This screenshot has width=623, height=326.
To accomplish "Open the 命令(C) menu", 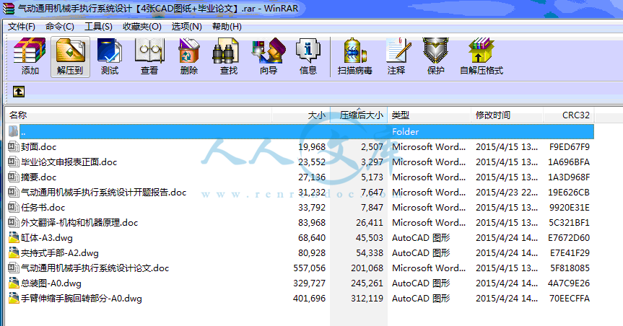I will coord(60,27).
